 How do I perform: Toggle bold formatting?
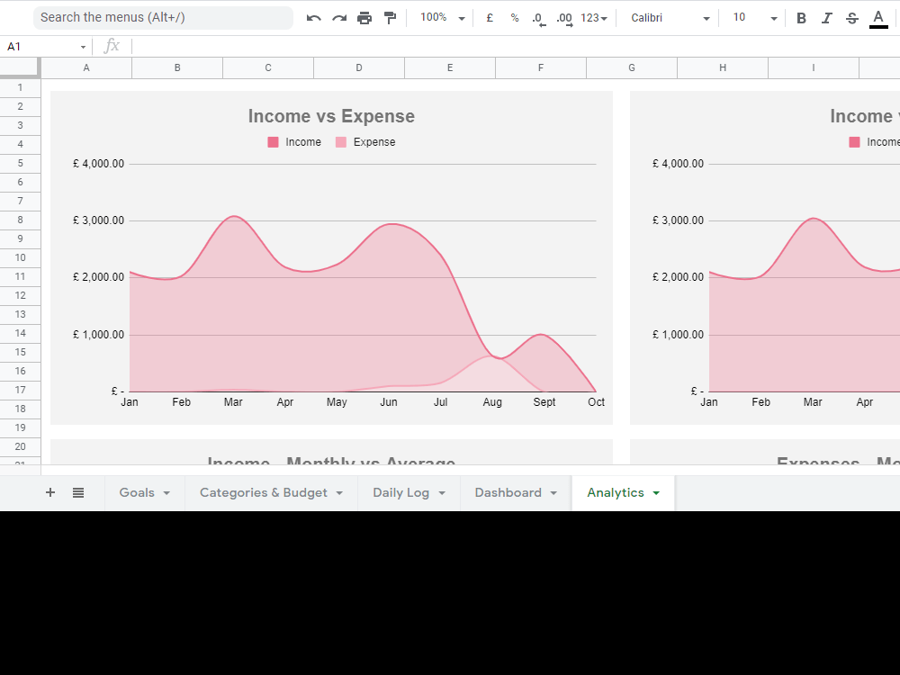click(x=800, y=17)
